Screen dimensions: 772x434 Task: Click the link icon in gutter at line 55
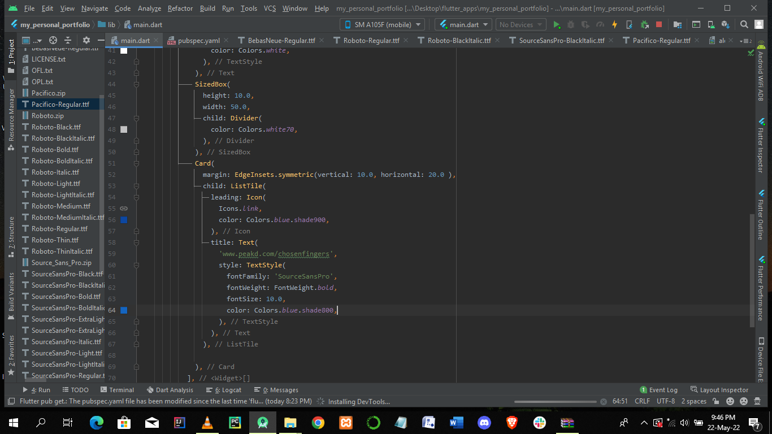click(124, 209)
